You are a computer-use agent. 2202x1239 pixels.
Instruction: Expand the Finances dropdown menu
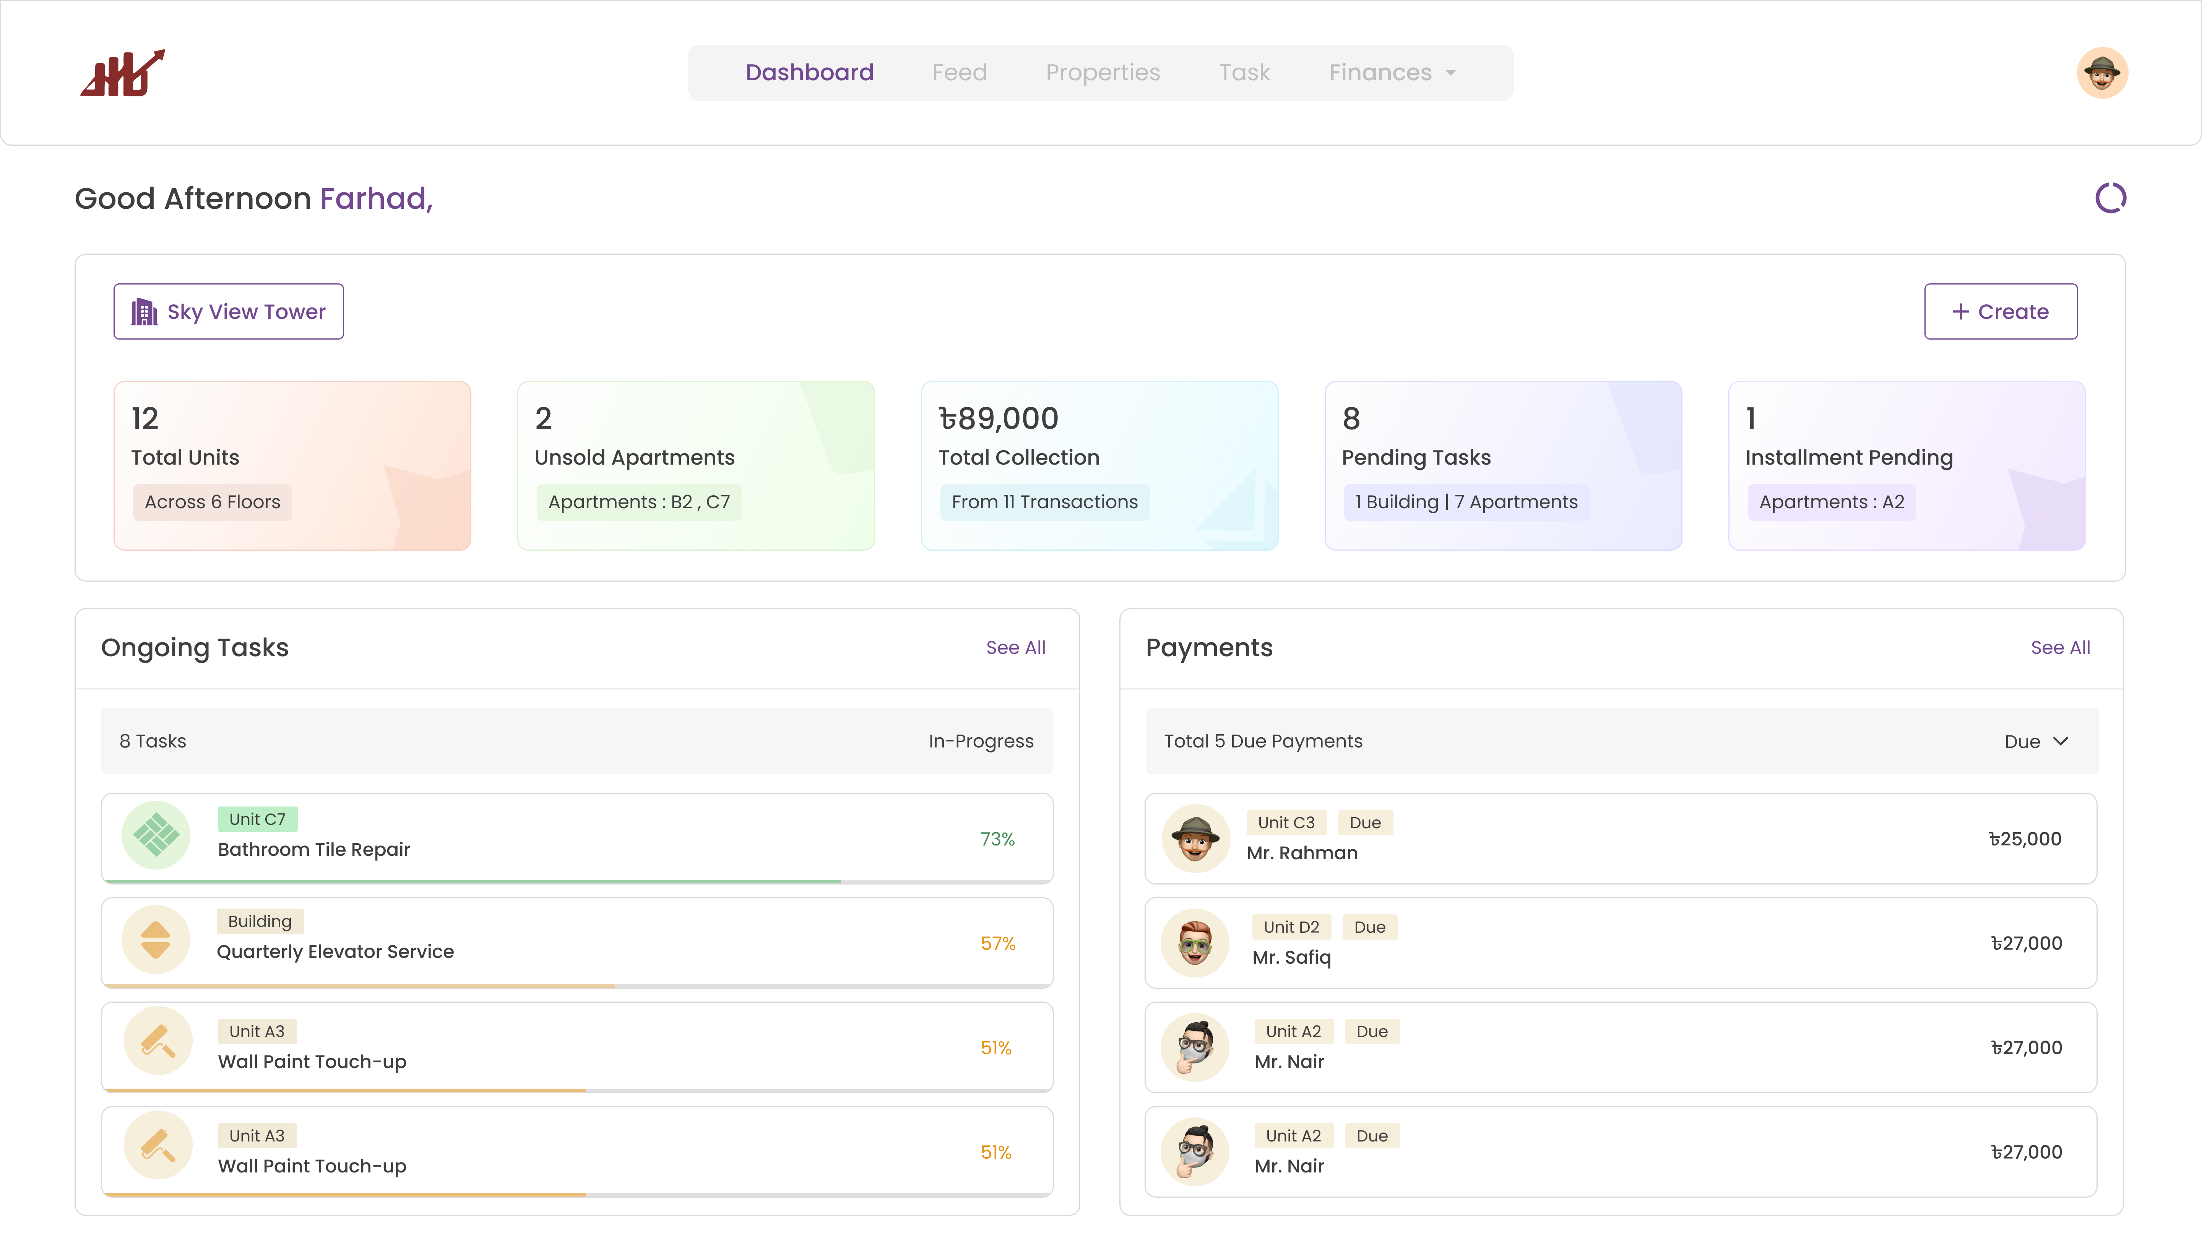click(1392, 73)
